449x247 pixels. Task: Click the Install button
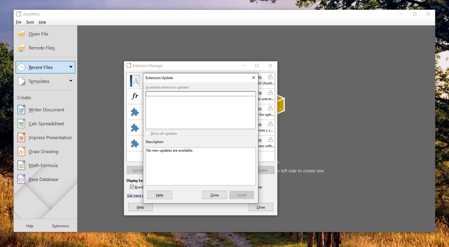(x=242, y=195)
